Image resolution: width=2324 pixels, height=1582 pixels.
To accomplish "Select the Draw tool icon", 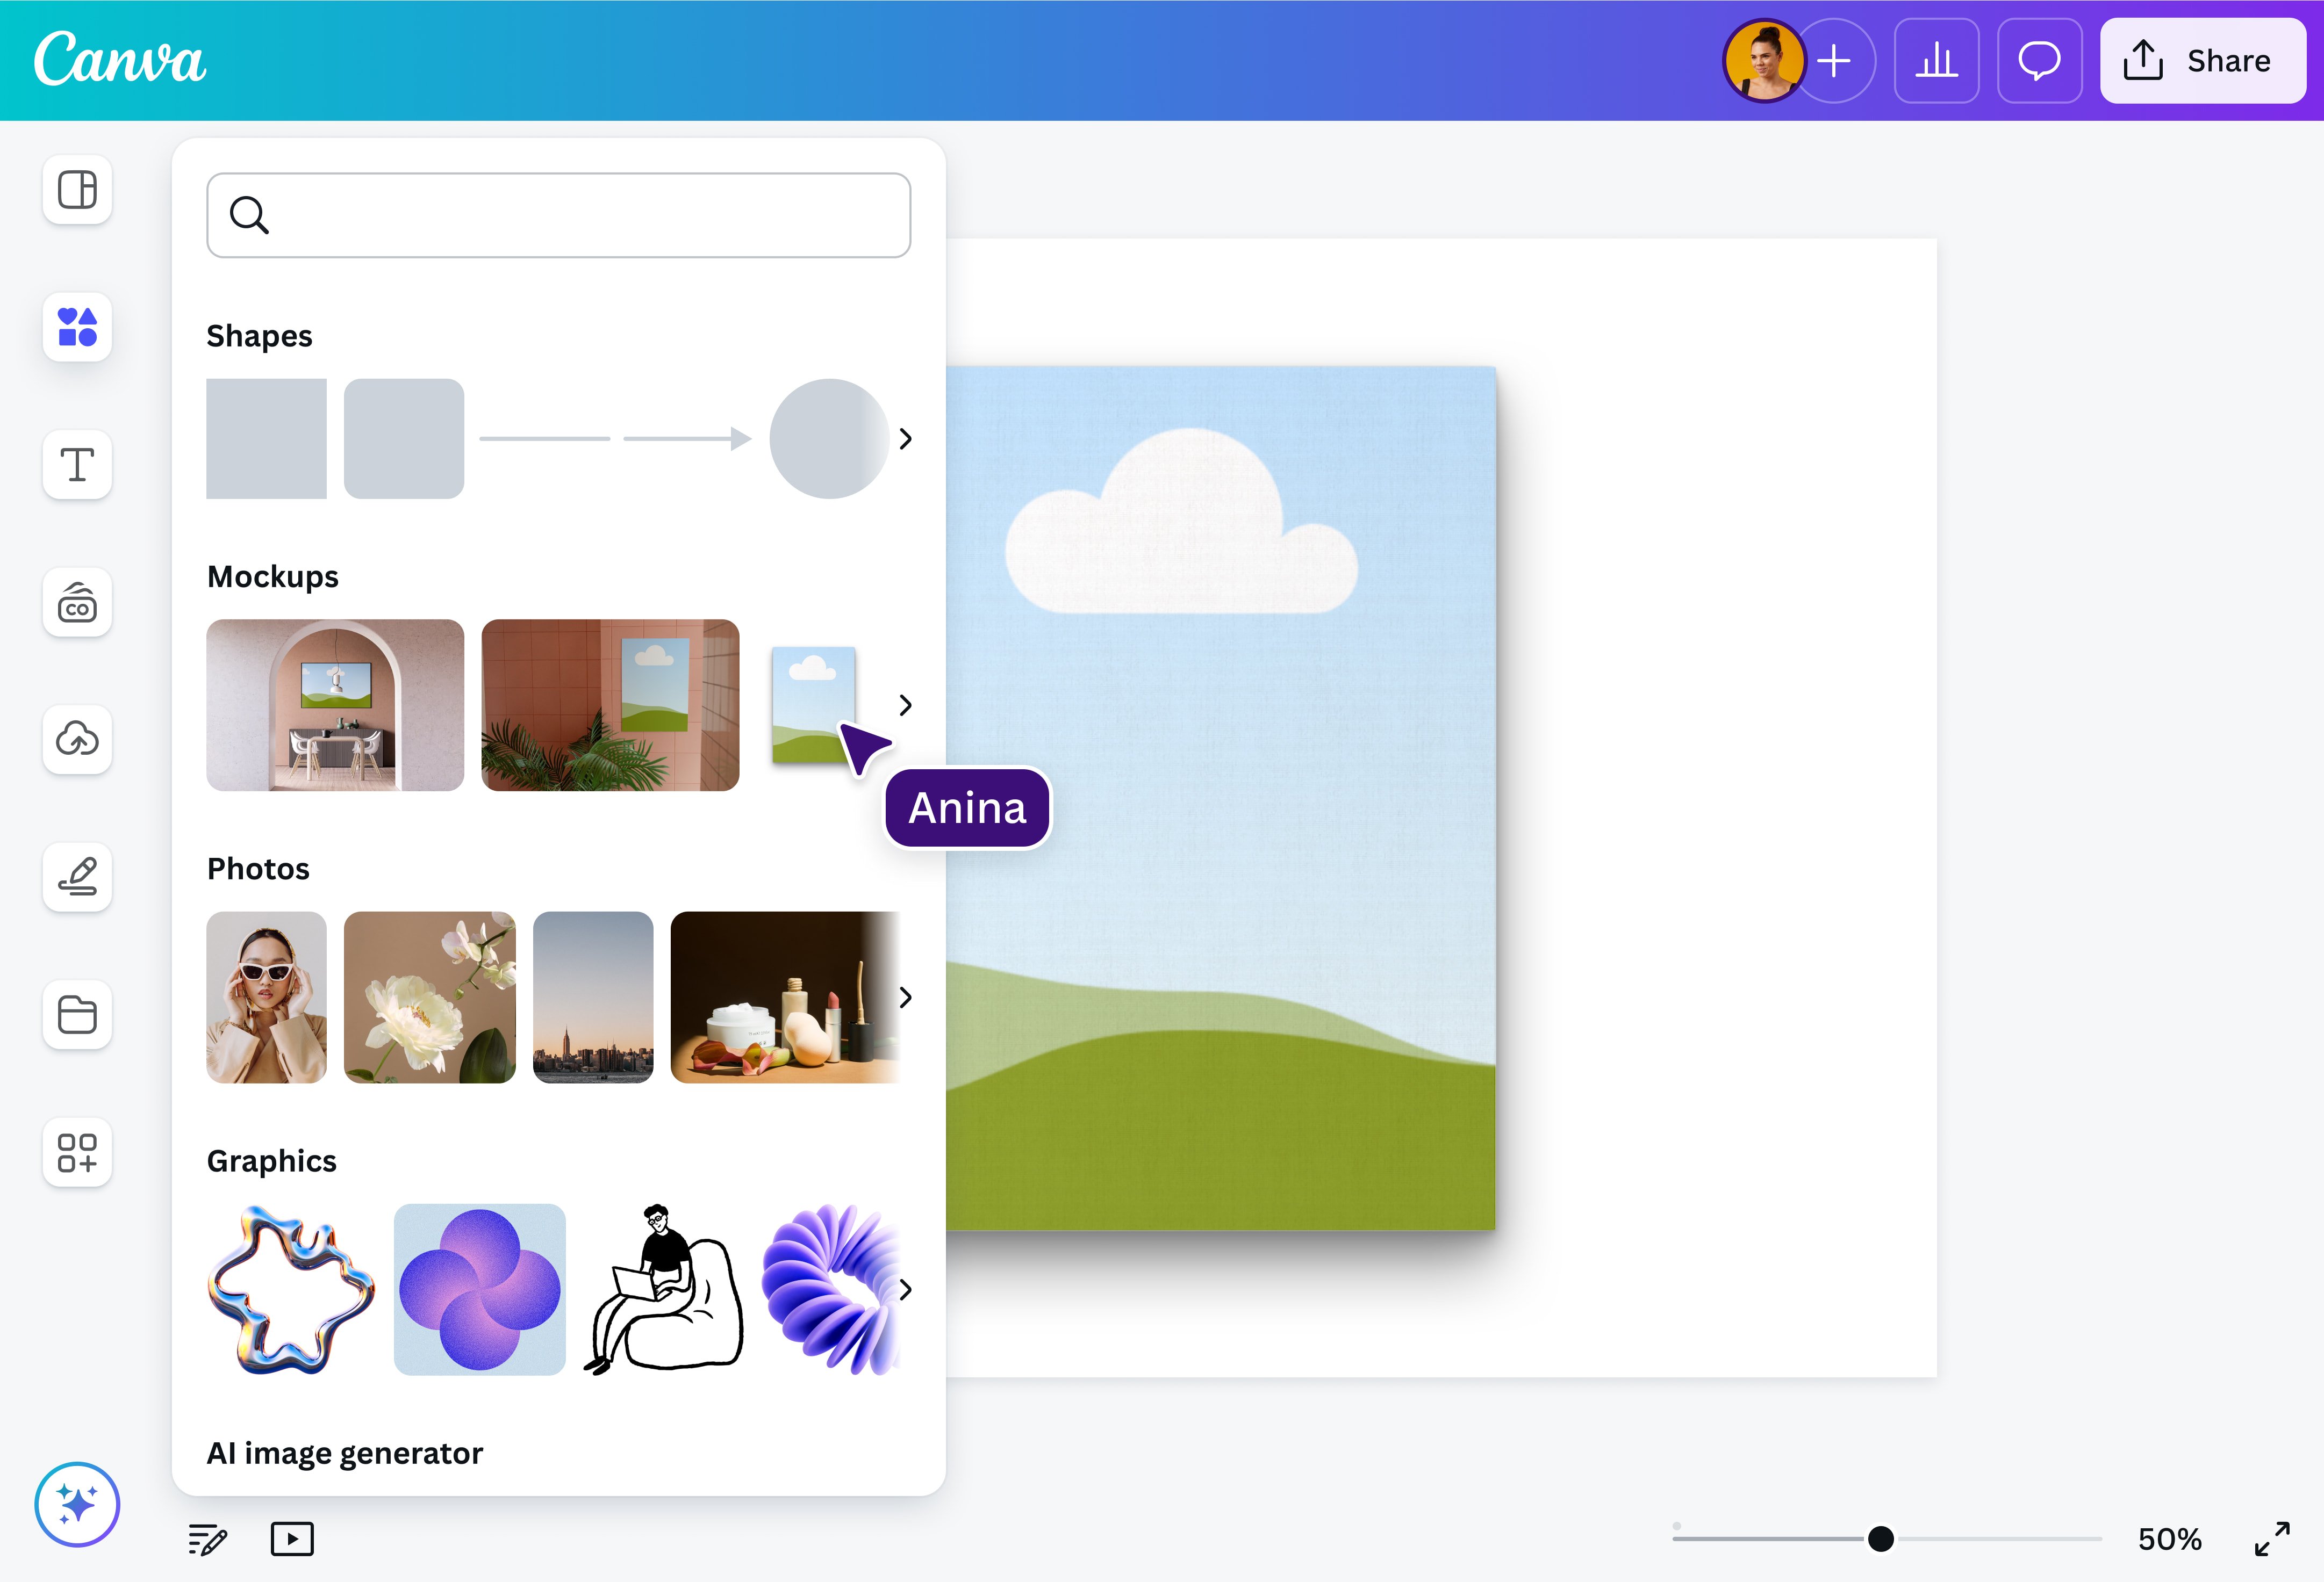I will click(77, 877).
